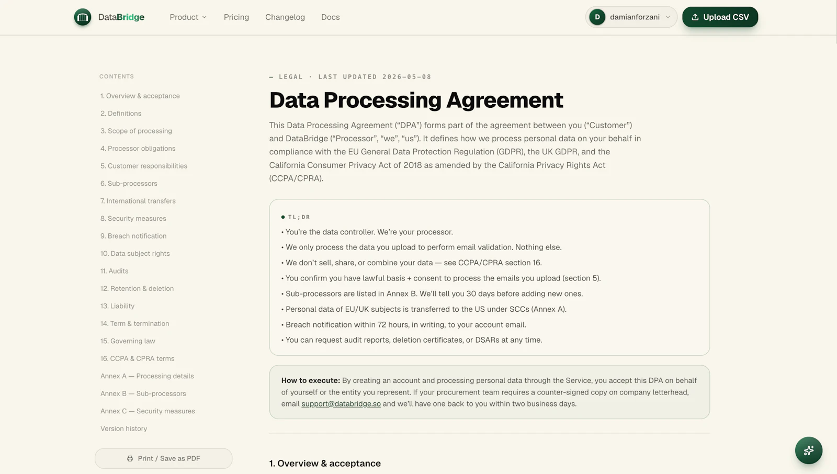837x474 pixels.
Task: Open 4. Processor obligations section
Action: (138, 149)
